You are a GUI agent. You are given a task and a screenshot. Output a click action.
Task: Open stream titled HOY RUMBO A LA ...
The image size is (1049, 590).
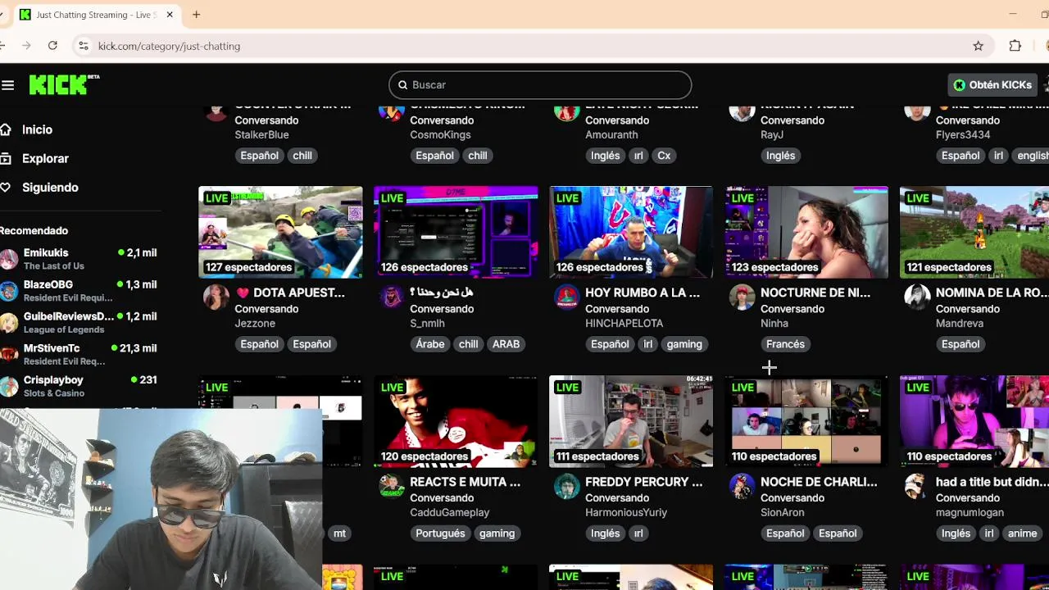pyautogui.click(x=643, y=293)
